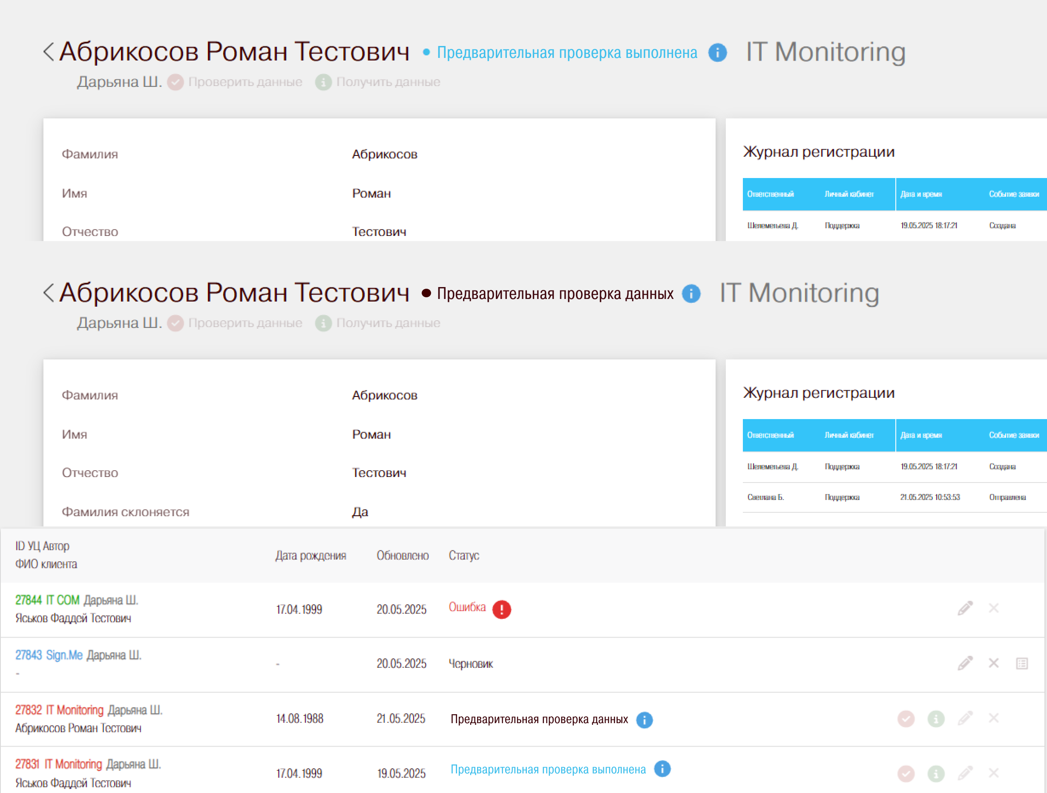Click info icon after 'Предварительная проверка данных' header
Screen dimensions: 1047x793
[x=690, y=294]
